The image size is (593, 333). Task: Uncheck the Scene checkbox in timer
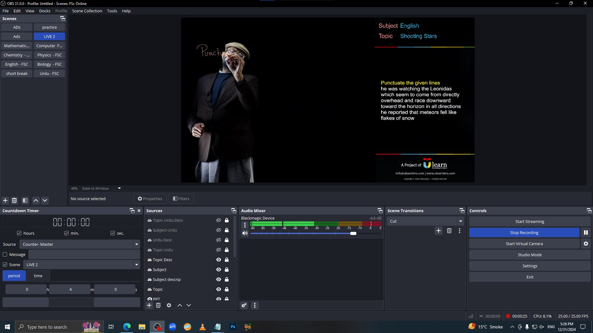(x=5, y=265)
